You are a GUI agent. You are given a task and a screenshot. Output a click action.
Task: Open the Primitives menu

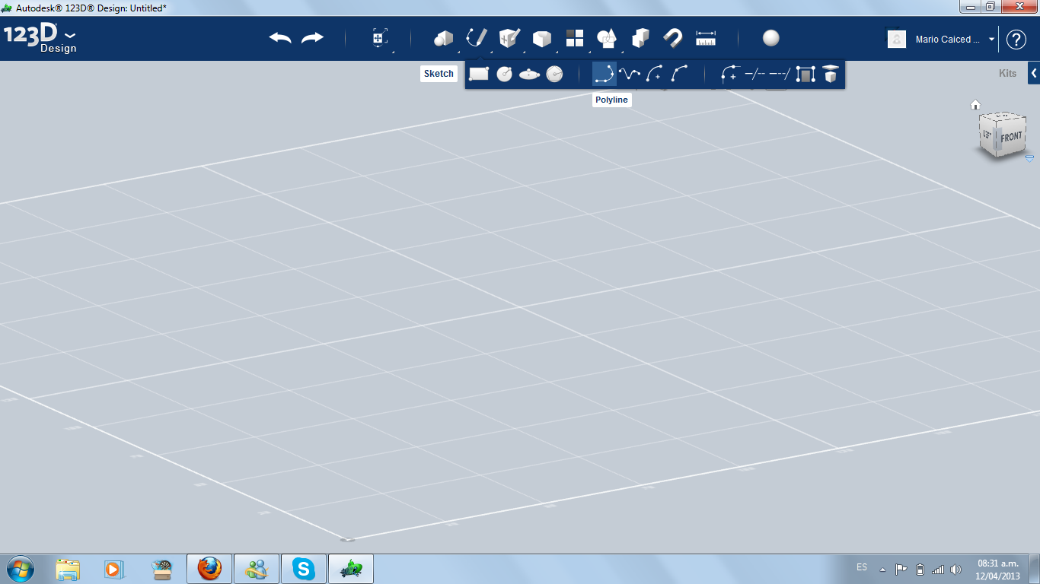(x=443, y=38)
